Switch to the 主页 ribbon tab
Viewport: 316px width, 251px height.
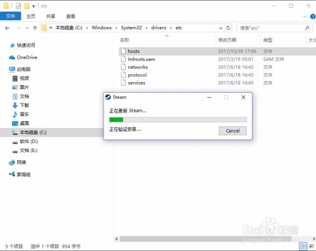click(x=31, y=16)
